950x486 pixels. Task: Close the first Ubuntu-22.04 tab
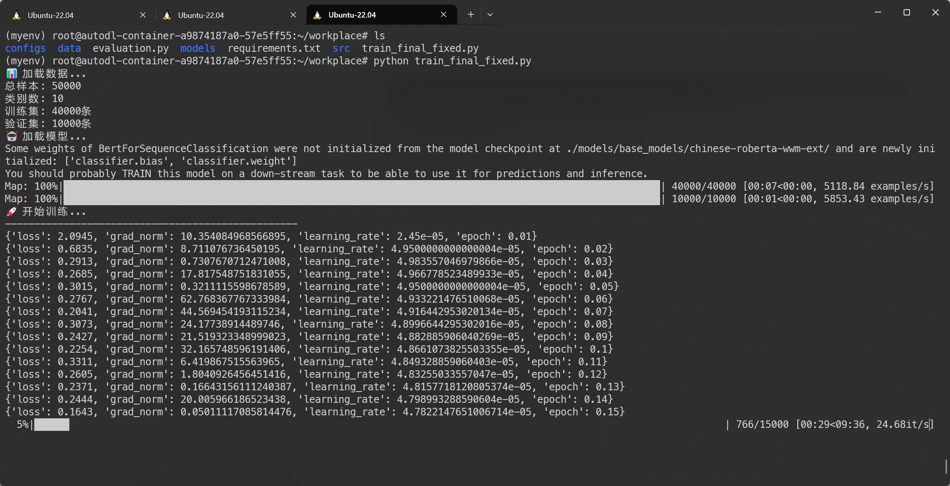coord(143,15)
